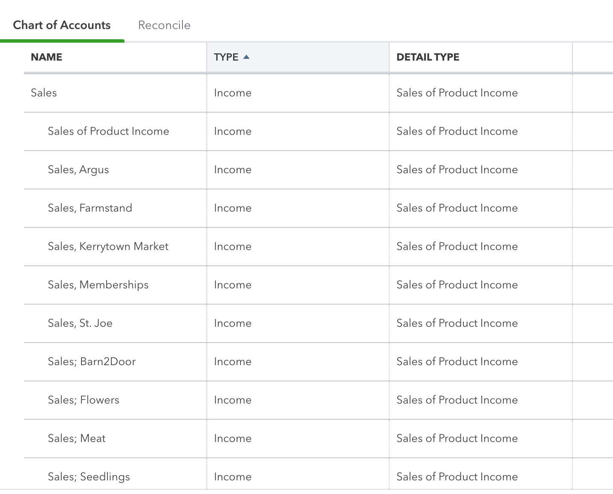Select the Sales, St. Joe account
Viewport: 613px width, 494px height.
click(x=80, y=323)
